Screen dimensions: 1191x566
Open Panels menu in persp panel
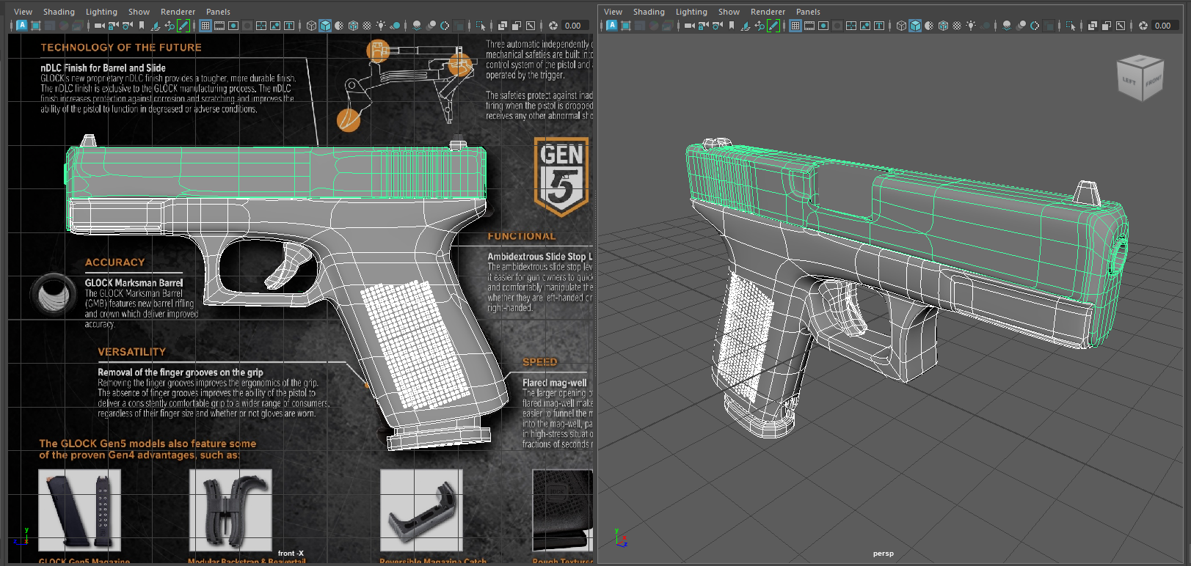[808, 12]
